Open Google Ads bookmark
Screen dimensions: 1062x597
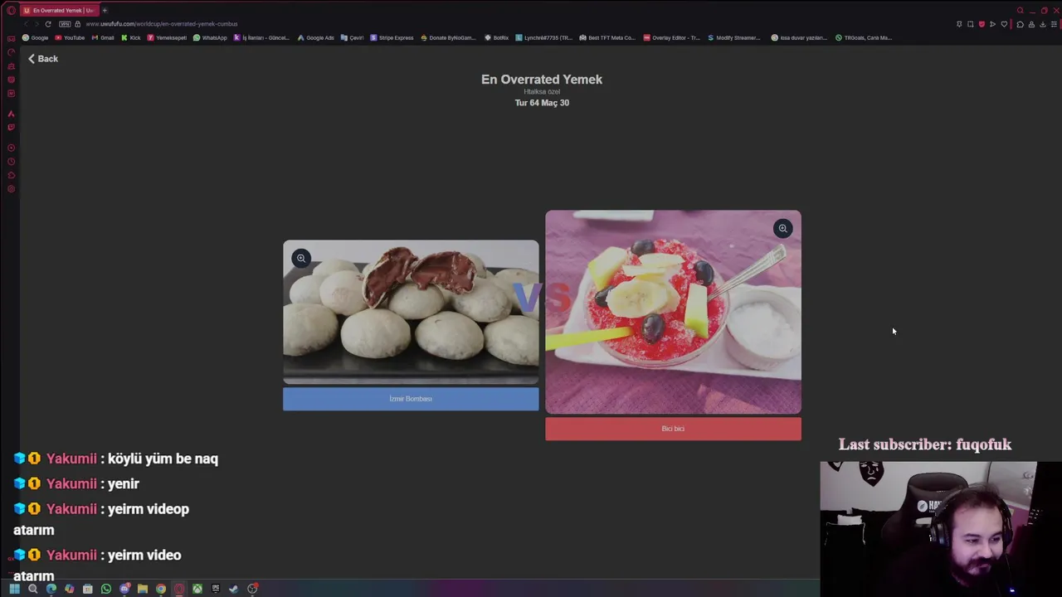click(x=316, y=37)
